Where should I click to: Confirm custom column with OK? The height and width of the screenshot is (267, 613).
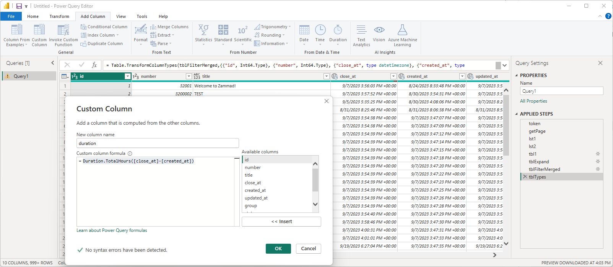click(278, 249)
